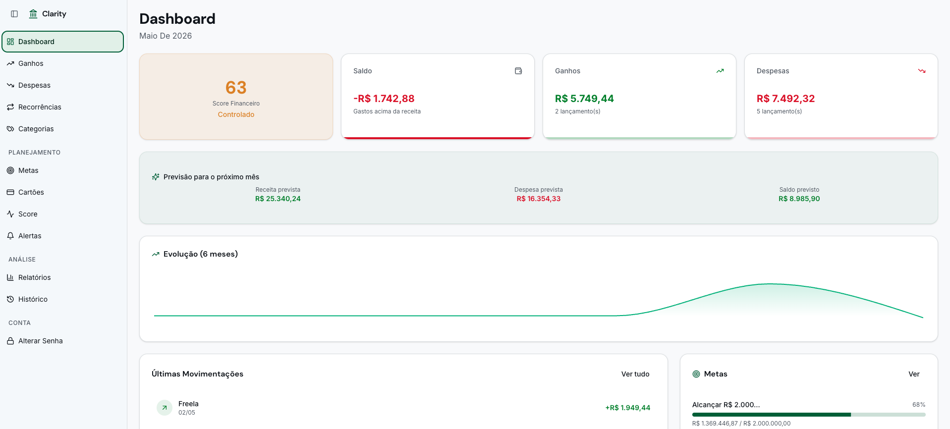Navigate to Cartões in sidebar
950x429 pixels.
63,192
